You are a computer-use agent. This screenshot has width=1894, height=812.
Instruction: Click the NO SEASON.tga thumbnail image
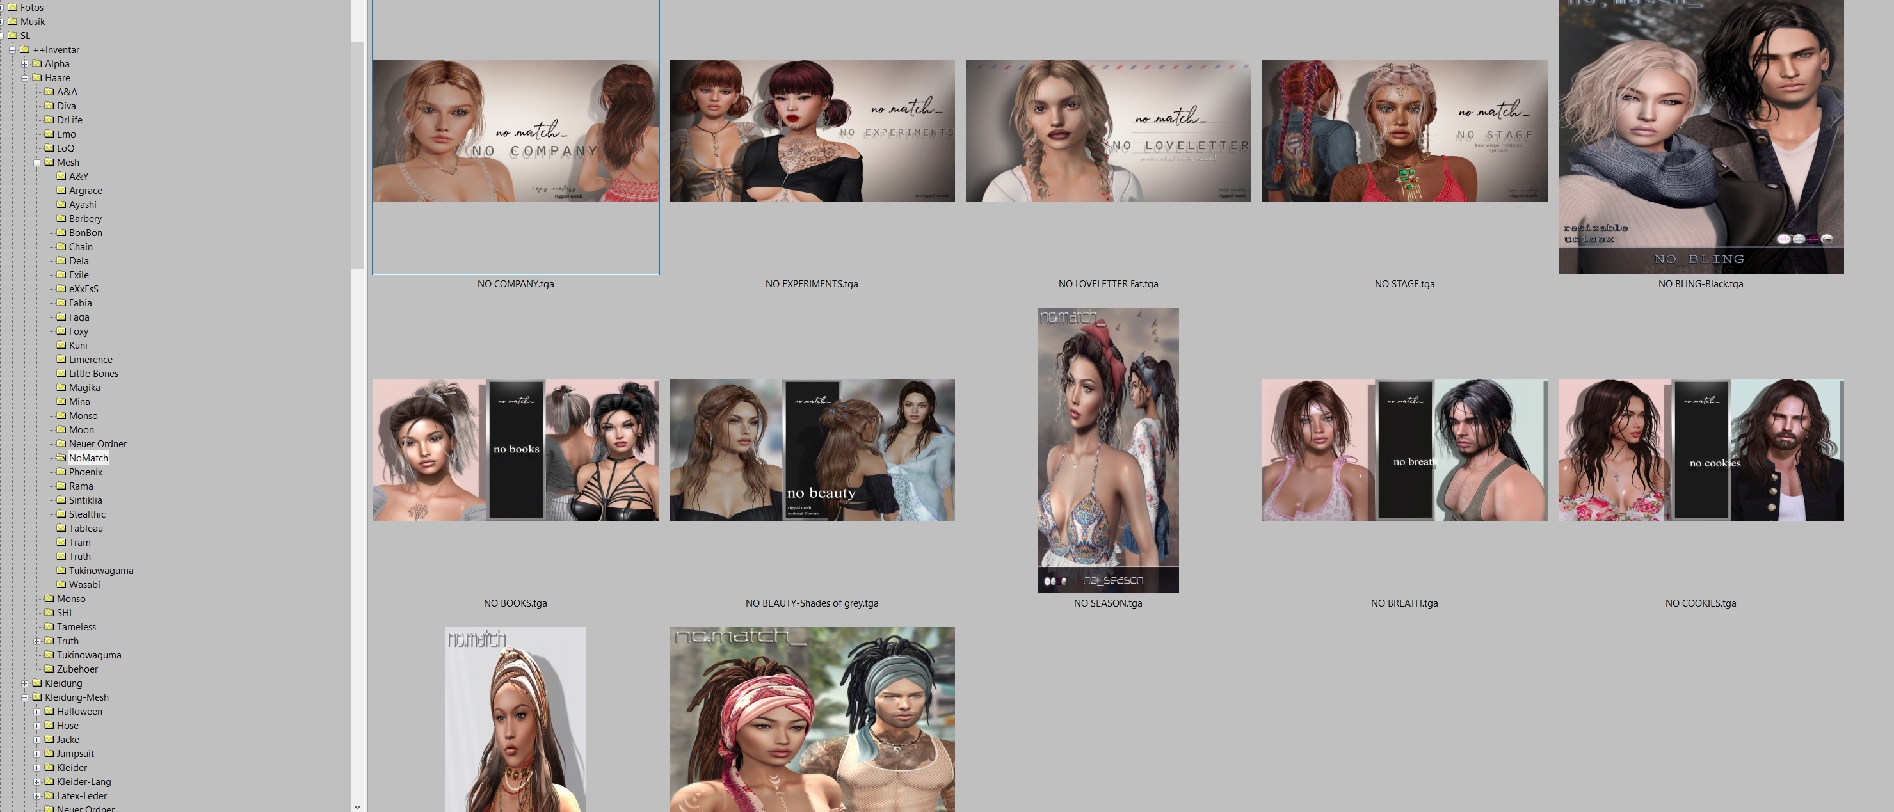[1107, 450]
